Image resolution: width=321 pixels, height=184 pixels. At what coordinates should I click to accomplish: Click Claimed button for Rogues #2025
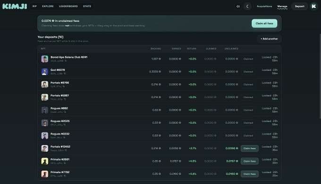click(x=248, y=123)
